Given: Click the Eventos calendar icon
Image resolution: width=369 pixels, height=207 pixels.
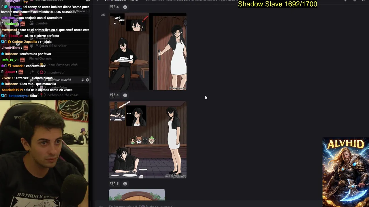Looking at the screenshot, I should 31,23.
